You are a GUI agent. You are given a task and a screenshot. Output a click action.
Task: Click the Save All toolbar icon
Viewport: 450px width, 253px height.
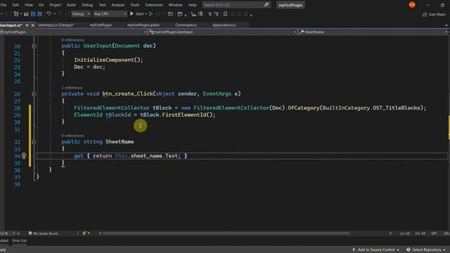[x=39, y=14]
